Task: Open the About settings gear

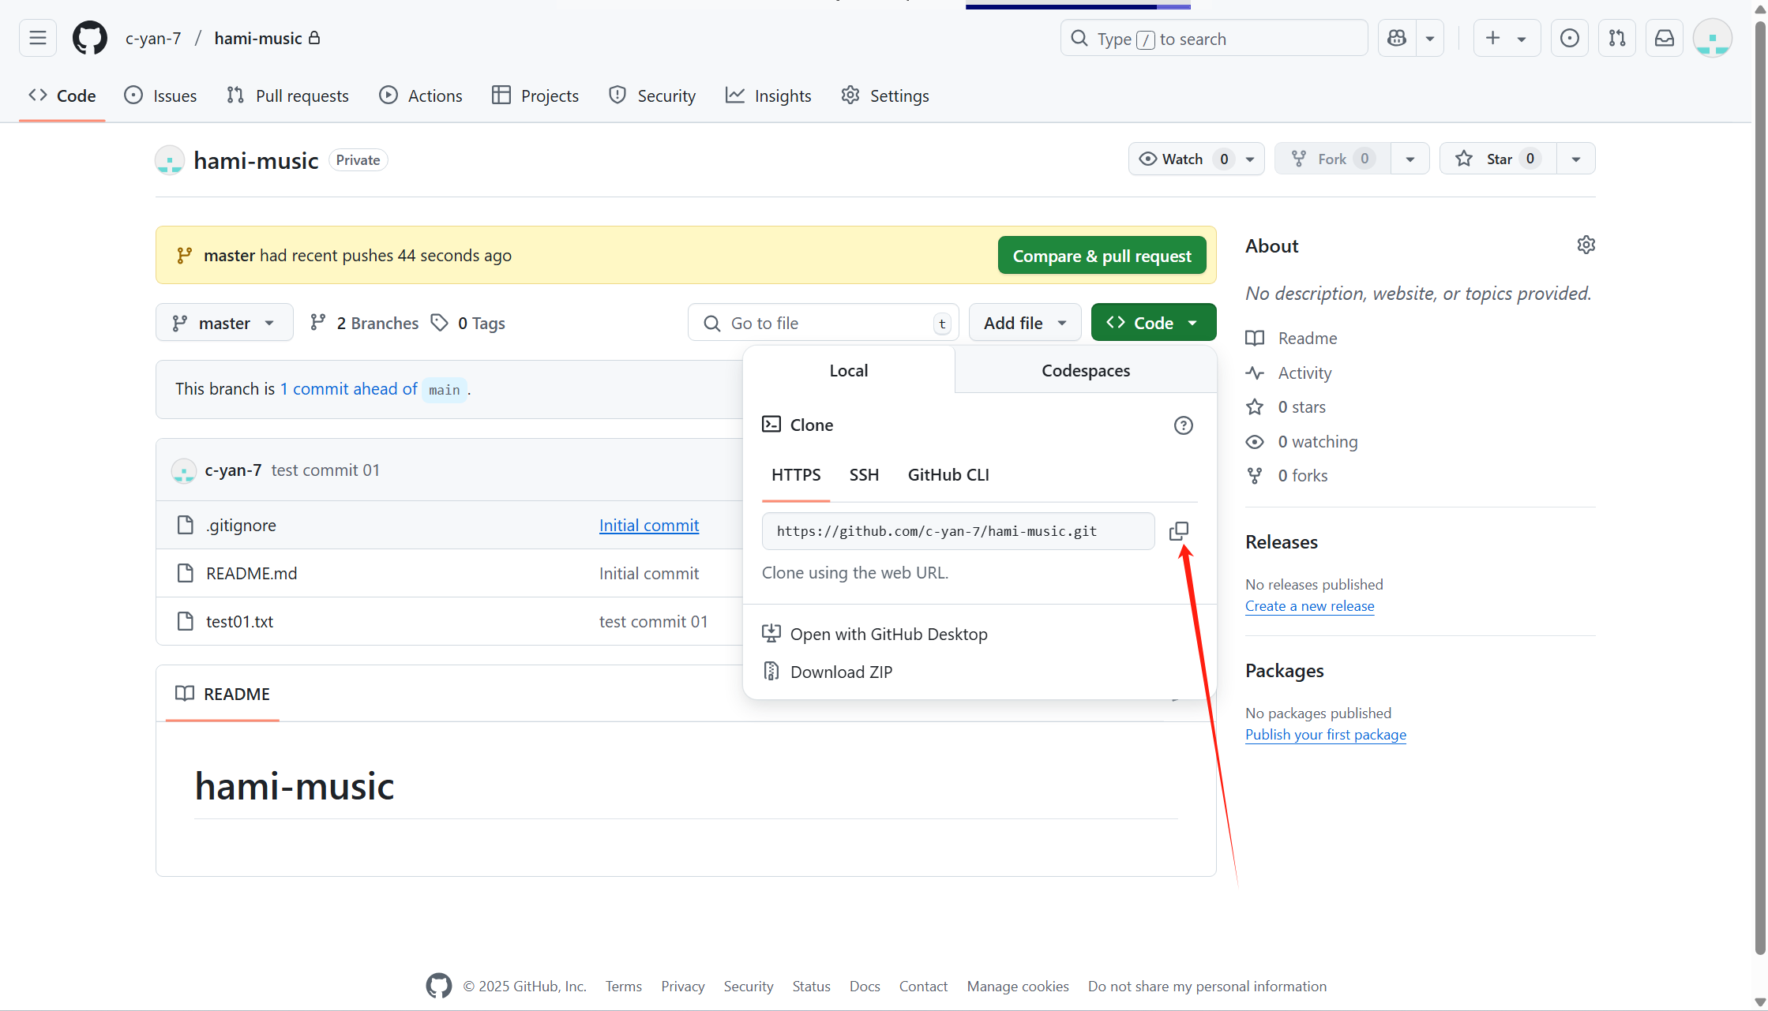Action: [x=1586, y=245]
